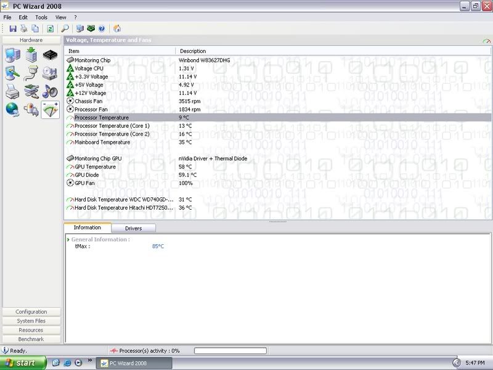The image size is (493, 370).
Task: Select Hard Disk Temperature WDC WD740GD row
Action: click(x=279, y=199)
